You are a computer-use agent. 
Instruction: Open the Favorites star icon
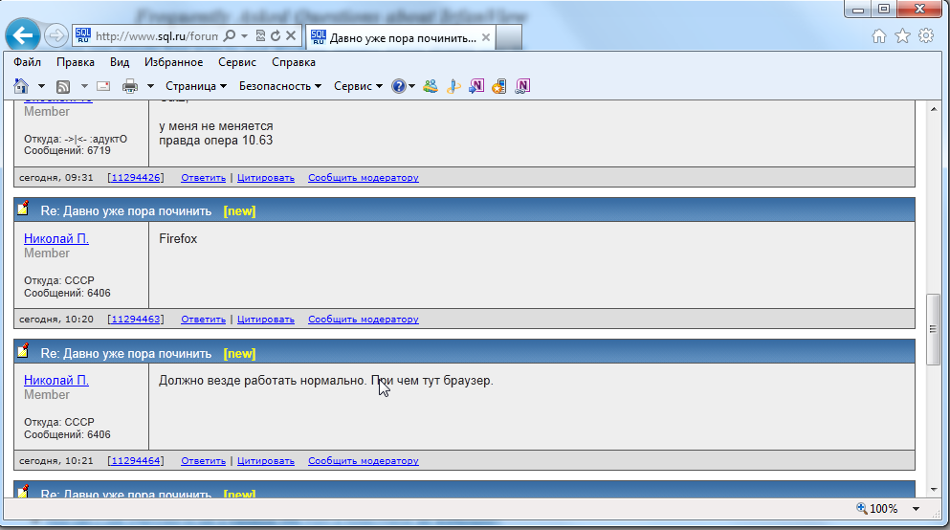coord(902,36)
